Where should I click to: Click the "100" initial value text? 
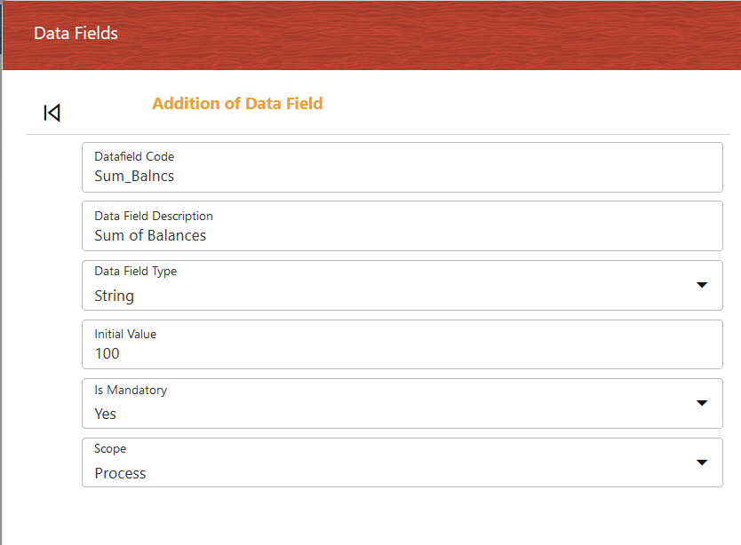107,353
